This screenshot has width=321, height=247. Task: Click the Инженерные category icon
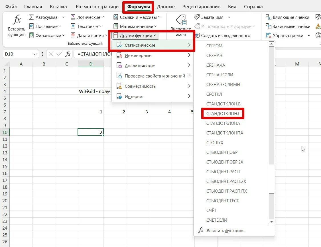119,55
